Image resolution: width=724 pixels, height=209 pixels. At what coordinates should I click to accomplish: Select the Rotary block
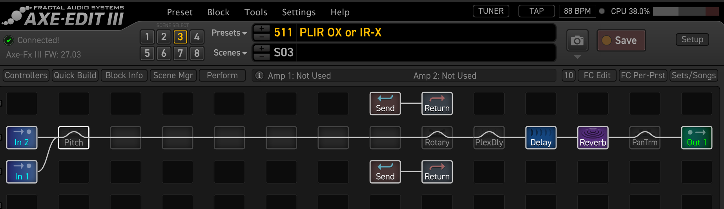437,138
